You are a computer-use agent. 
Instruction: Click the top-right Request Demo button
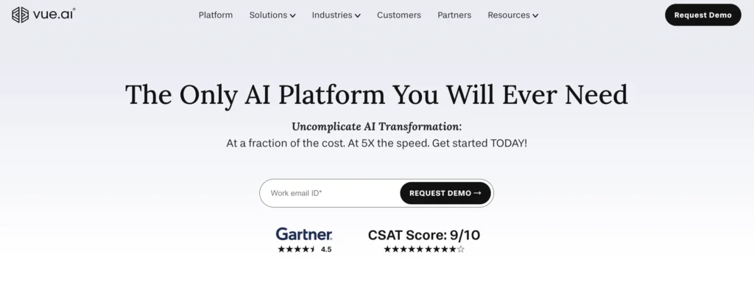tap(702, 15)
